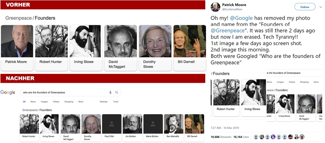Open the Tools option under search bar
This screenshot has width=325, height=143.
116,102
